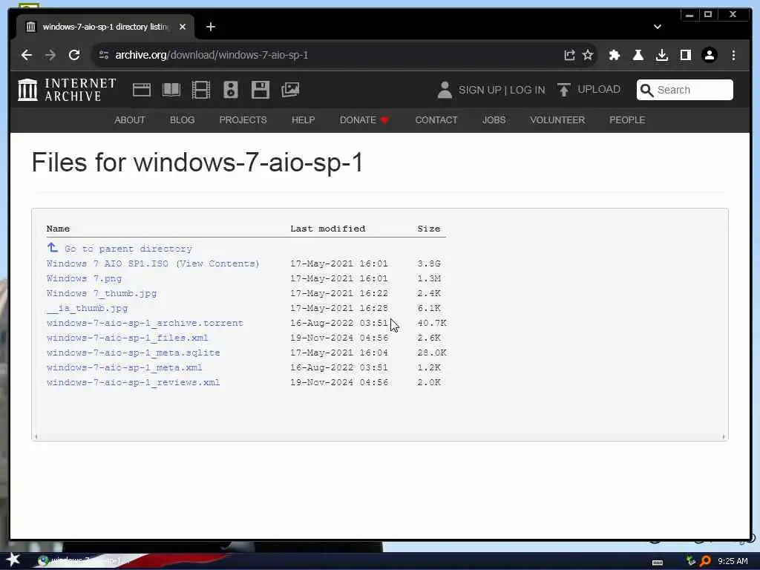
Task: Open the PROJECTS menu item
Action: point(243,119)
